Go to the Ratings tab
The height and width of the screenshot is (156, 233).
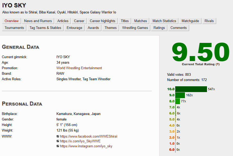coord(159,28)
